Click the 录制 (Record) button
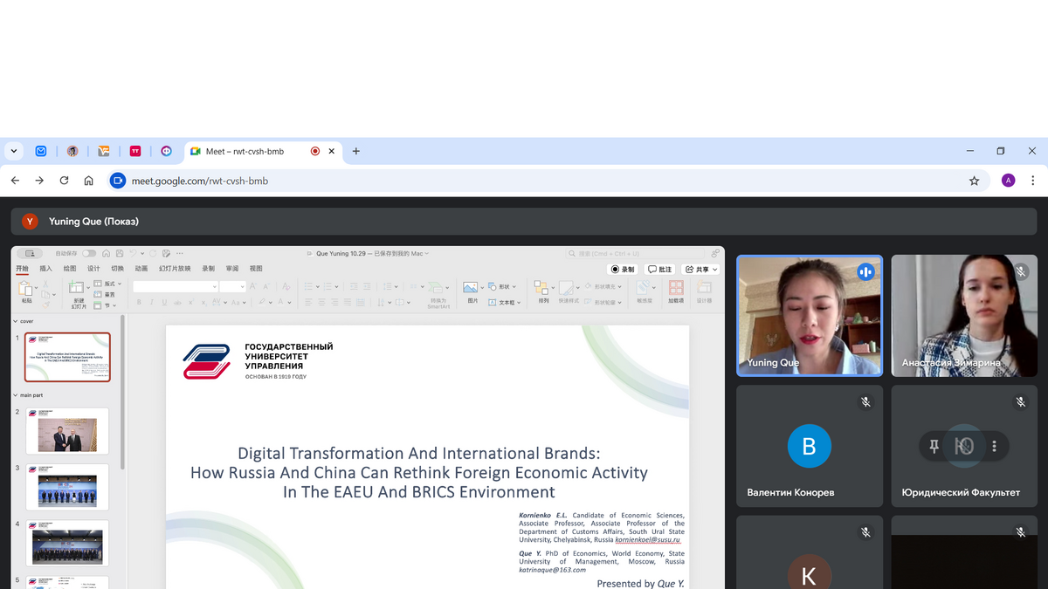 (624, 270)
